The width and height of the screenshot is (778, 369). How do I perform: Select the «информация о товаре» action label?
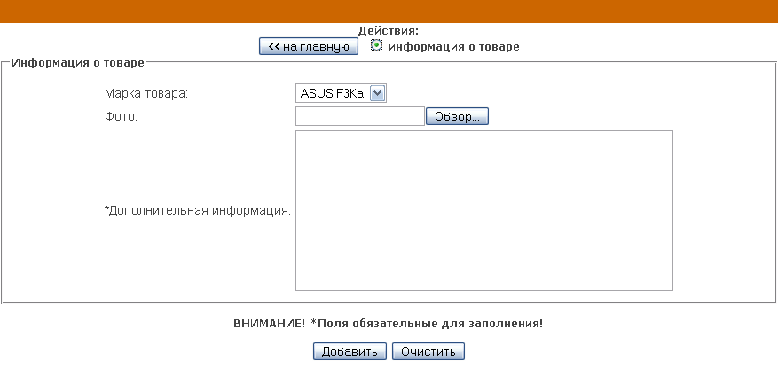pos(453,46)
